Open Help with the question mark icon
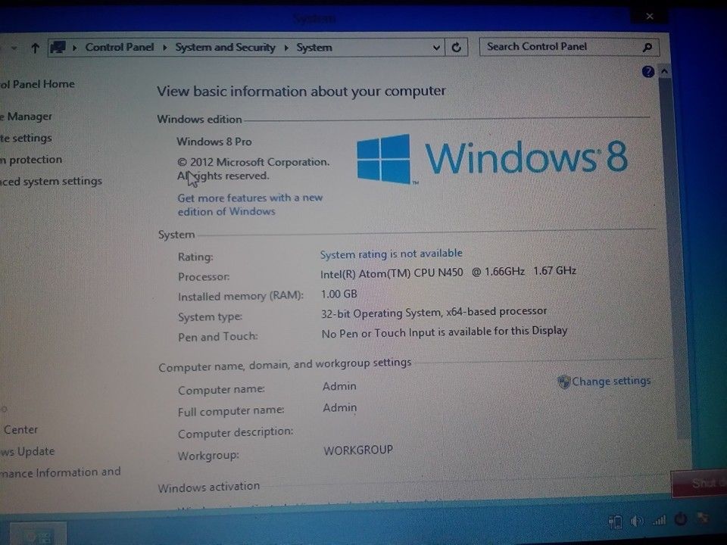Image resolution: width=727 pixels, height=545 pixels. 647,71
